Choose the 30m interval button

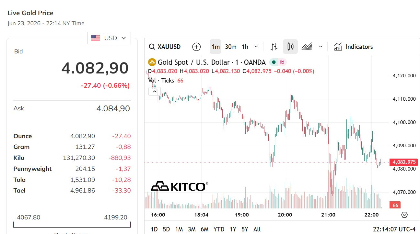coord(231,47)
